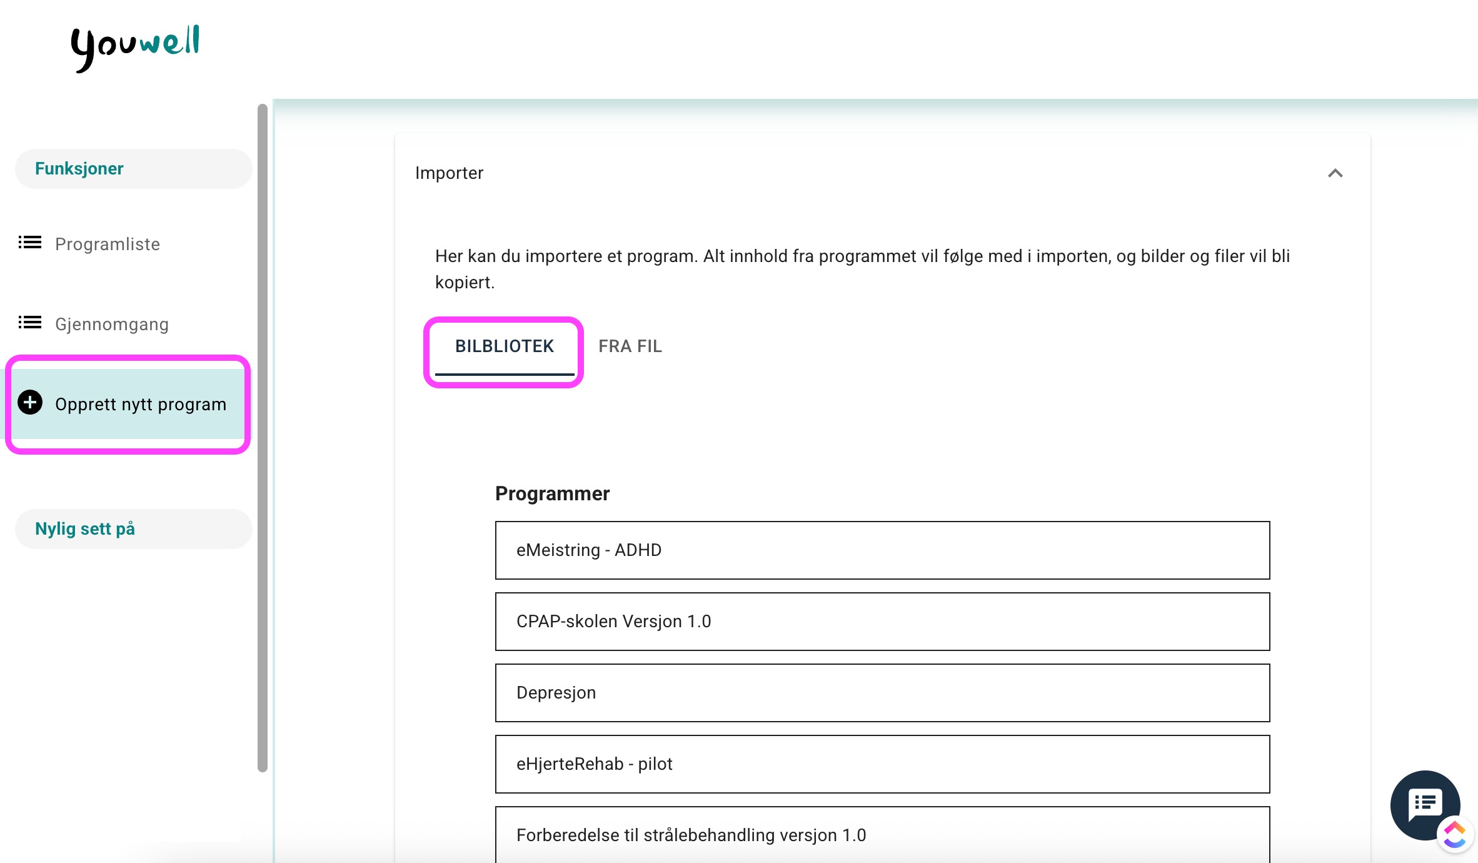
Task: Open Gjennomgang in sidebar
Action: 112,324
